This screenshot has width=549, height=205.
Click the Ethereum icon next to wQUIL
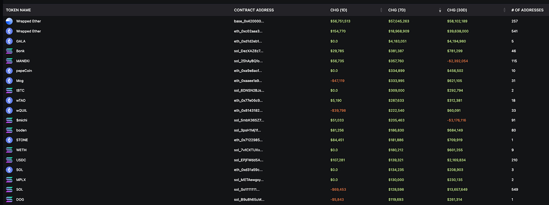(x=9, y=110)
